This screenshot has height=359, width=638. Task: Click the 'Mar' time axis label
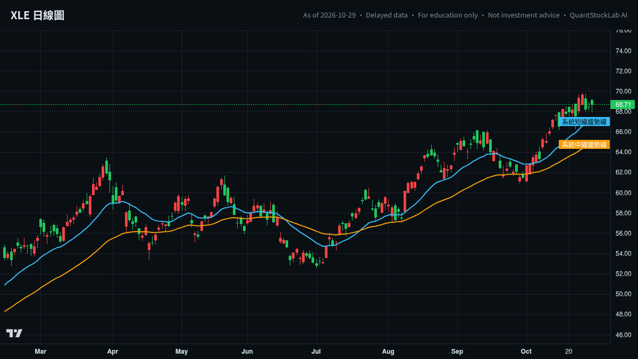[40, 352]
